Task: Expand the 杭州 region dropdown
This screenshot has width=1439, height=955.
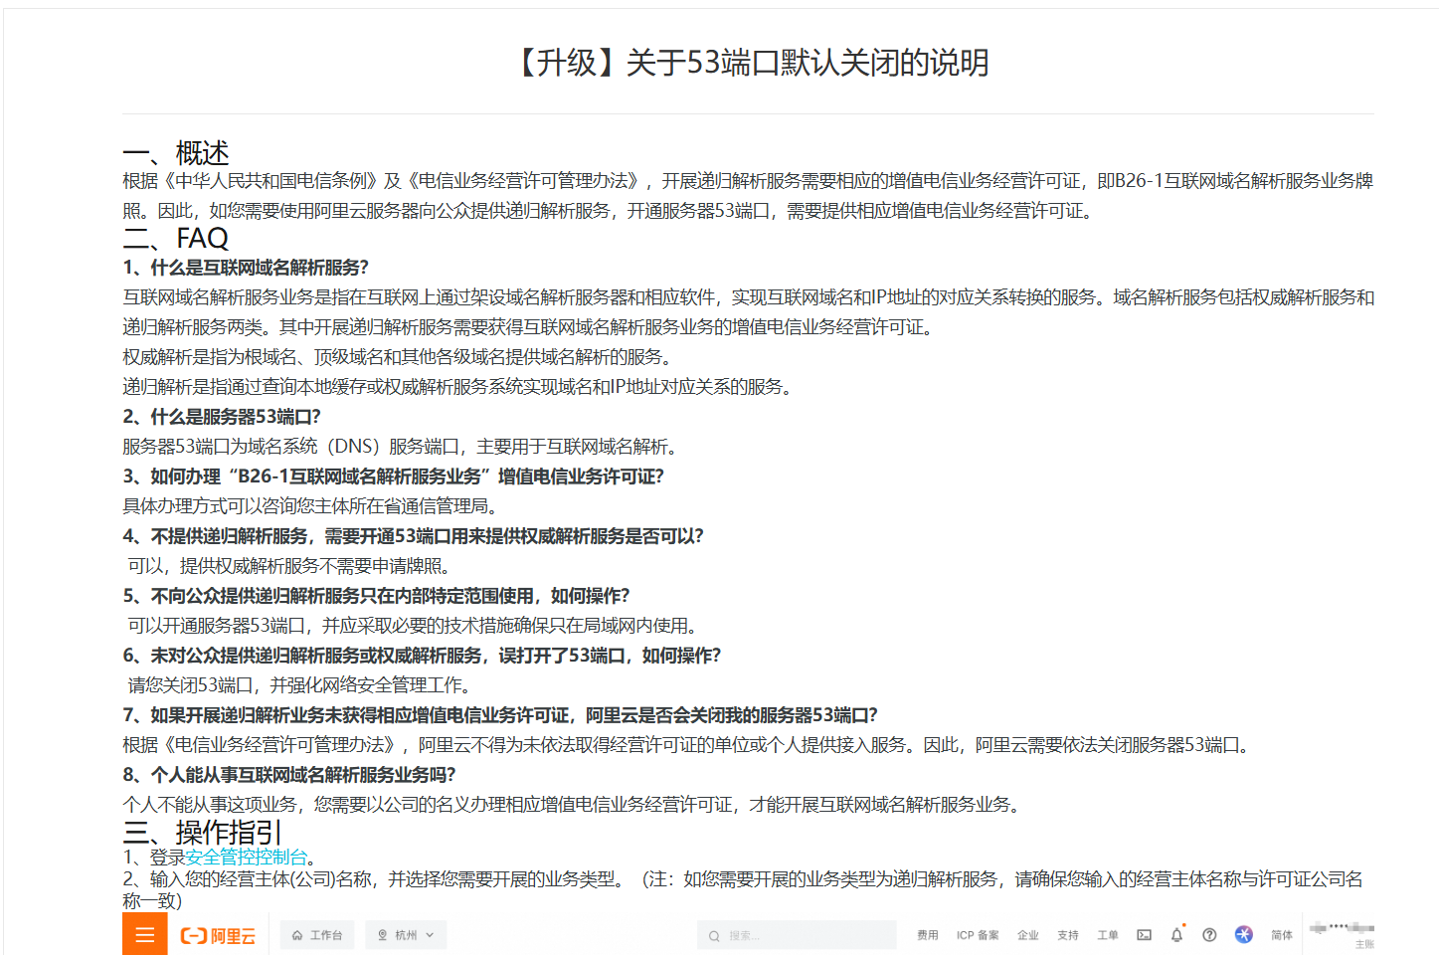Action: [406, 935]
